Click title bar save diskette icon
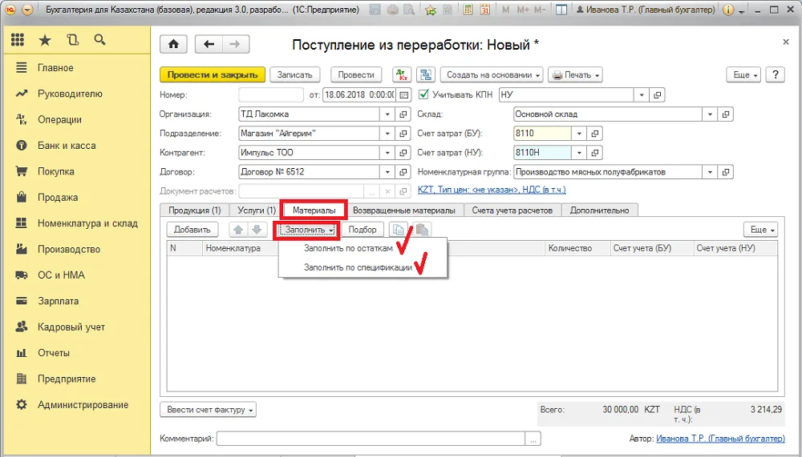 click(x=375, y=9)
